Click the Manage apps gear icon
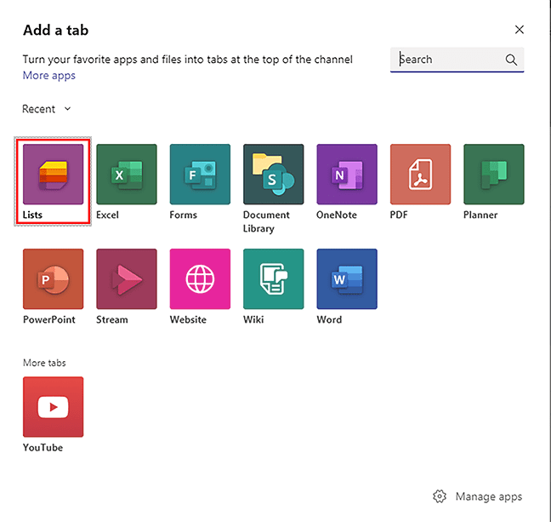Screen dimensions: 551x522 440,496
